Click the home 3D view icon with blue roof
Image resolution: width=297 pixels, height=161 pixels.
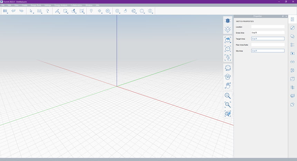[x=228, y=40]
